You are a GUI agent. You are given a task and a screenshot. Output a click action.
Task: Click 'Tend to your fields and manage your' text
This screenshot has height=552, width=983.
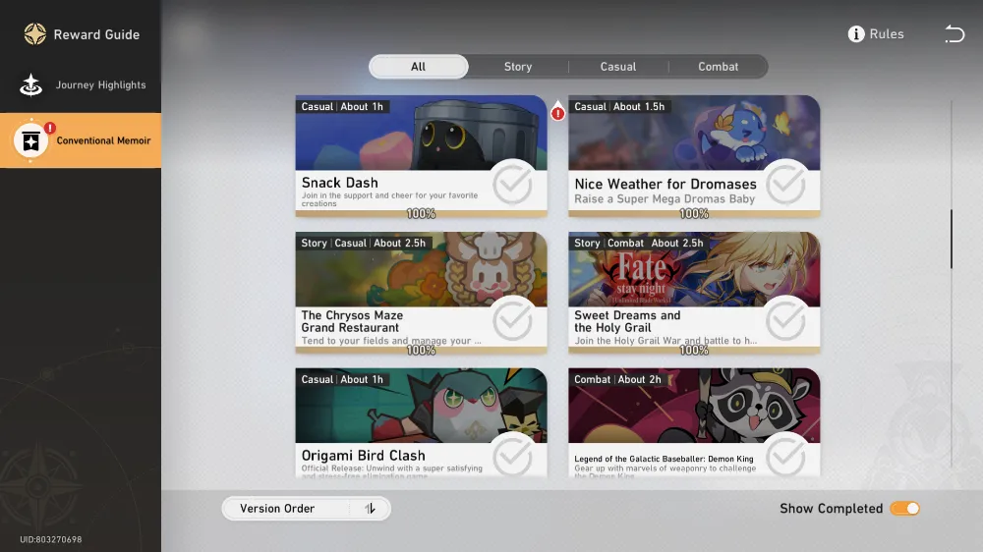coord(391,340)
